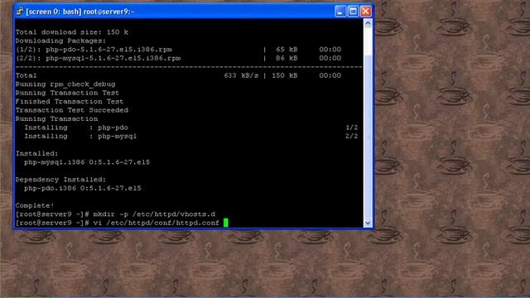Maximize the root@server9 terminal window

tap(354, 12)
